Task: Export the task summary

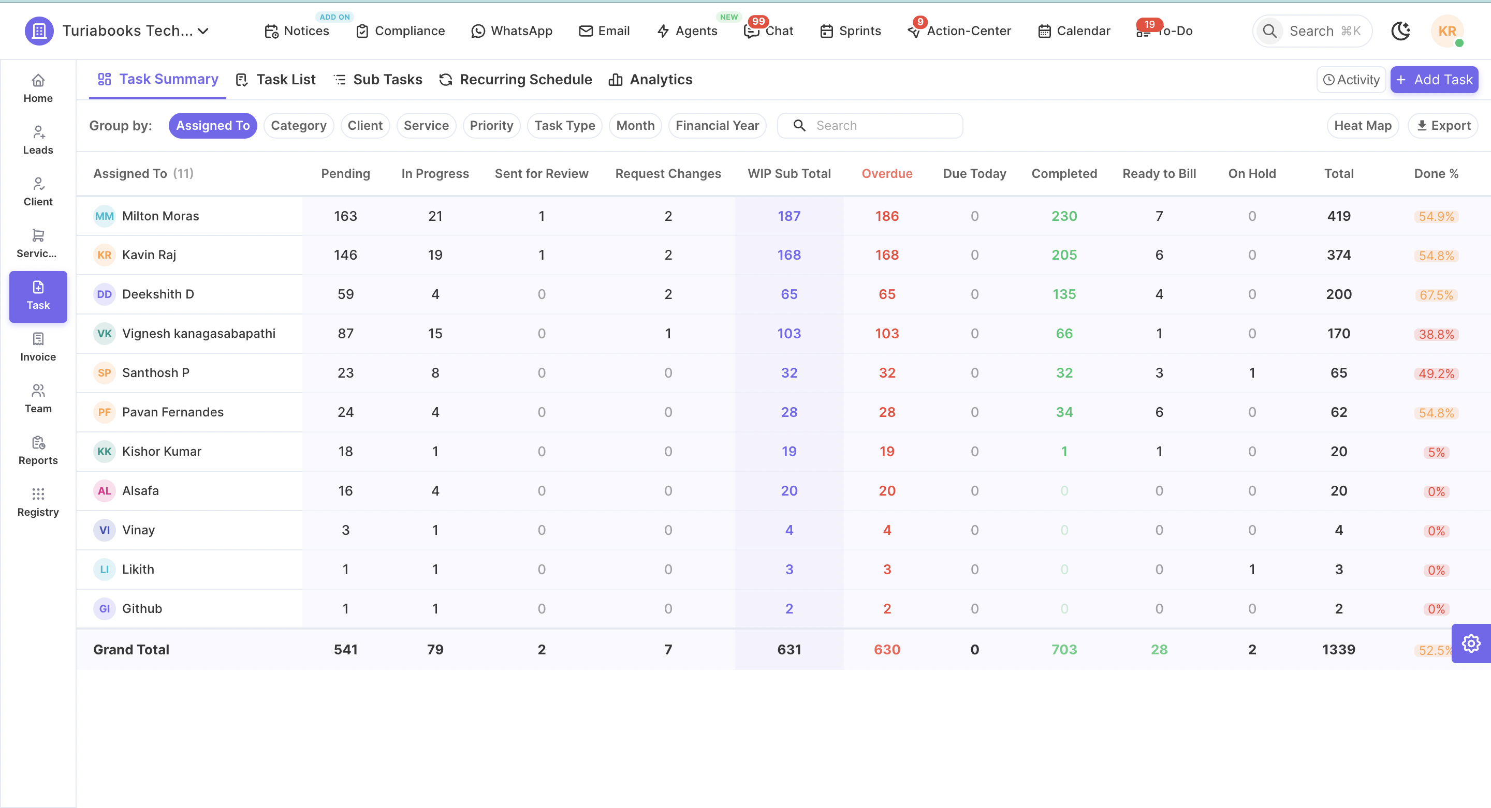Action: pyautogui.click(x=1443, y=126)
